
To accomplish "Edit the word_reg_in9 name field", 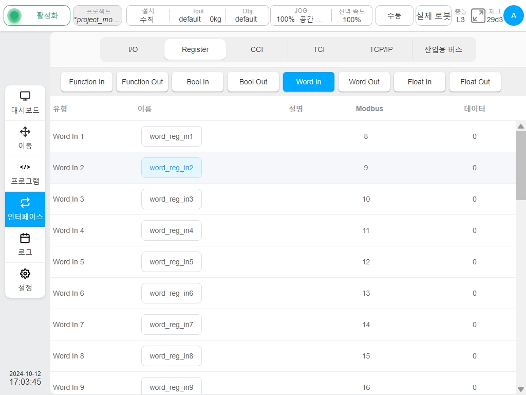I will [172, 386].
